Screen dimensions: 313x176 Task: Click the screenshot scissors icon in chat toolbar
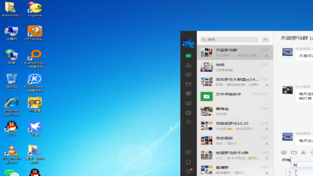(304, 153)
